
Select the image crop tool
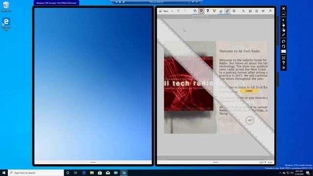(x=234, y=11)
